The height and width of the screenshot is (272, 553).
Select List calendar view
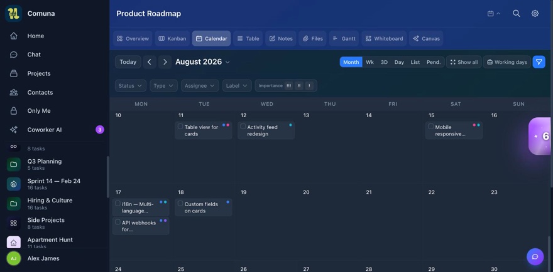pyautogui.click(x=415, y=62)
